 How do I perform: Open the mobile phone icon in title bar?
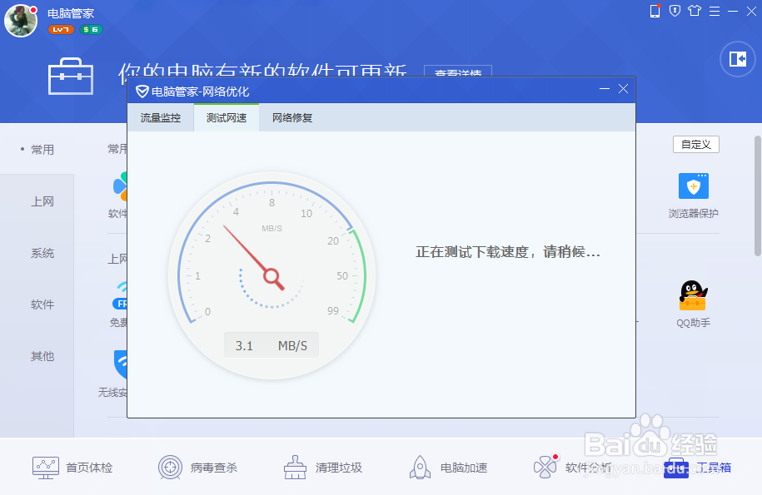click(x=655, y=11)
